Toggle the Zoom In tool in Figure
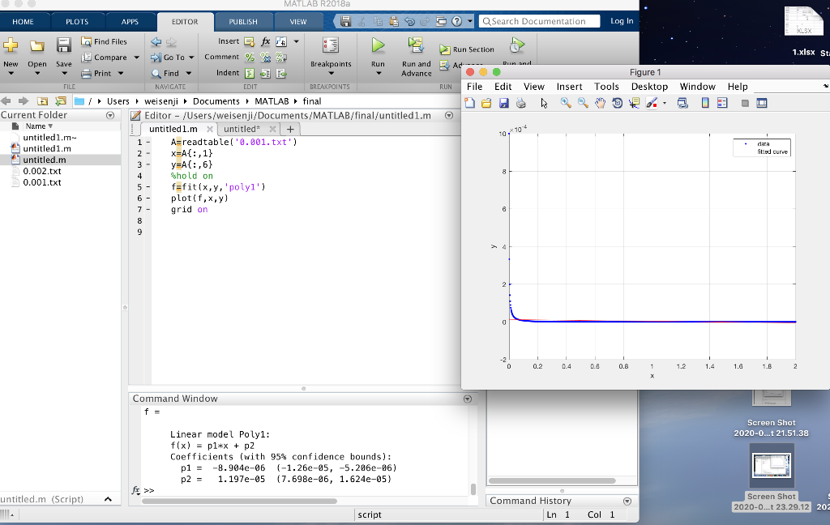 click(566, 104)
